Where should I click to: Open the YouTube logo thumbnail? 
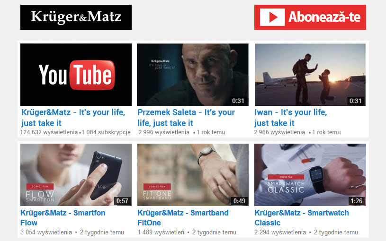pyautogui.click(x=76, y=75)
